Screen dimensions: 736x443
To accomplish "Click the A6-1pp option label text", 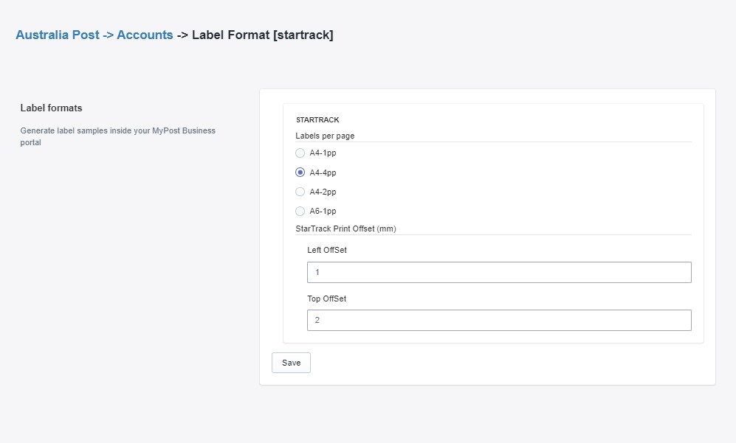I will pyautogui.click(x=323, y=211).
